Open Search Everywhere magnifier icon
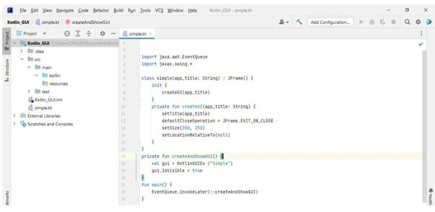435x212 pixels. (x=407, y=22)
